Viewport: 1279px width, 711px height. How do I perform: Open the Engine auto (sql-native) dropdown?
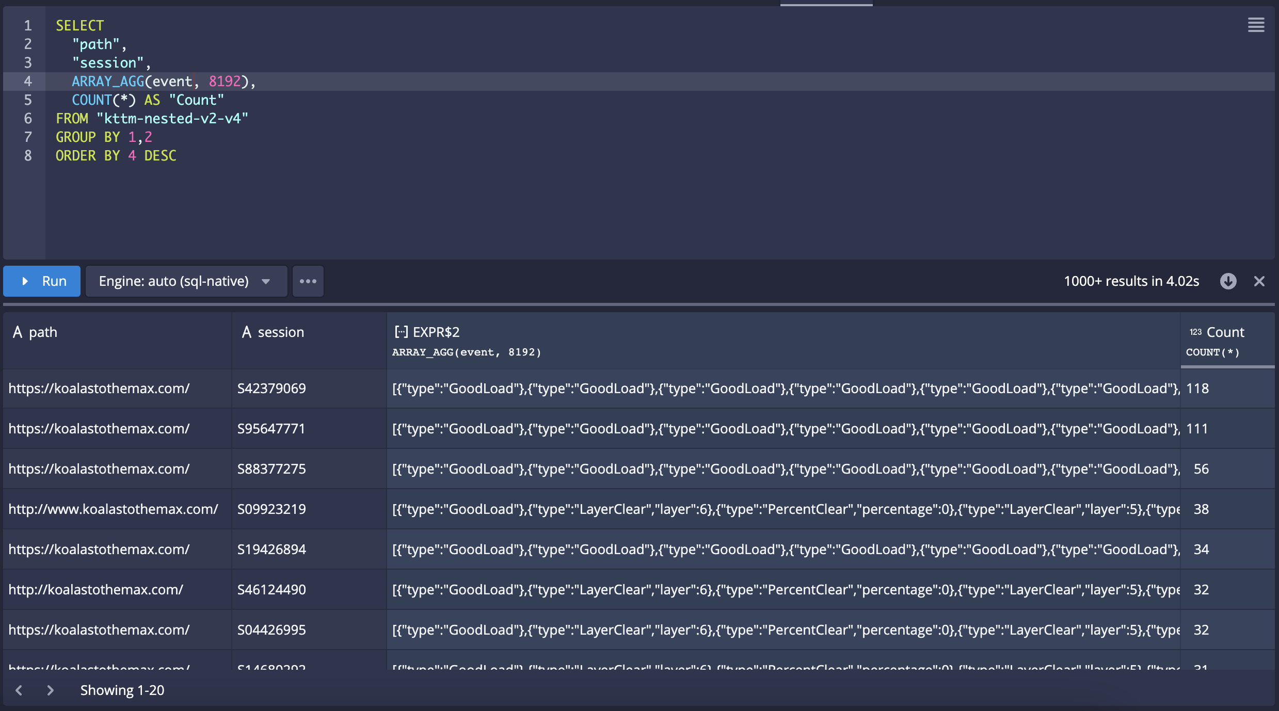click(186, 281)
